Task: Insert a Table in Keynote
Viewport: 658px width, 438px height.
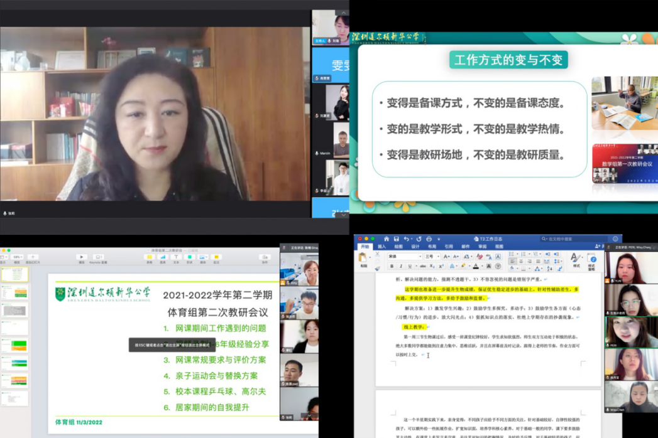Action: pyautogui.click(x=150, y=257)
